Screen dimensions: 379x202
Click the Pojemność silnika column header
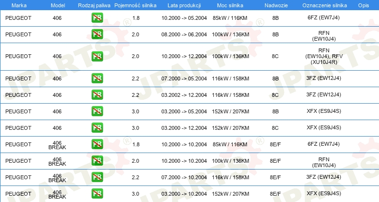tap(135, 5)
